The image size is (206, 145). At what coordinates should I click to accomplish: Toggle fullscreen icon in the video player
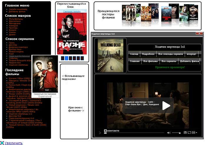tap(189, 133)
